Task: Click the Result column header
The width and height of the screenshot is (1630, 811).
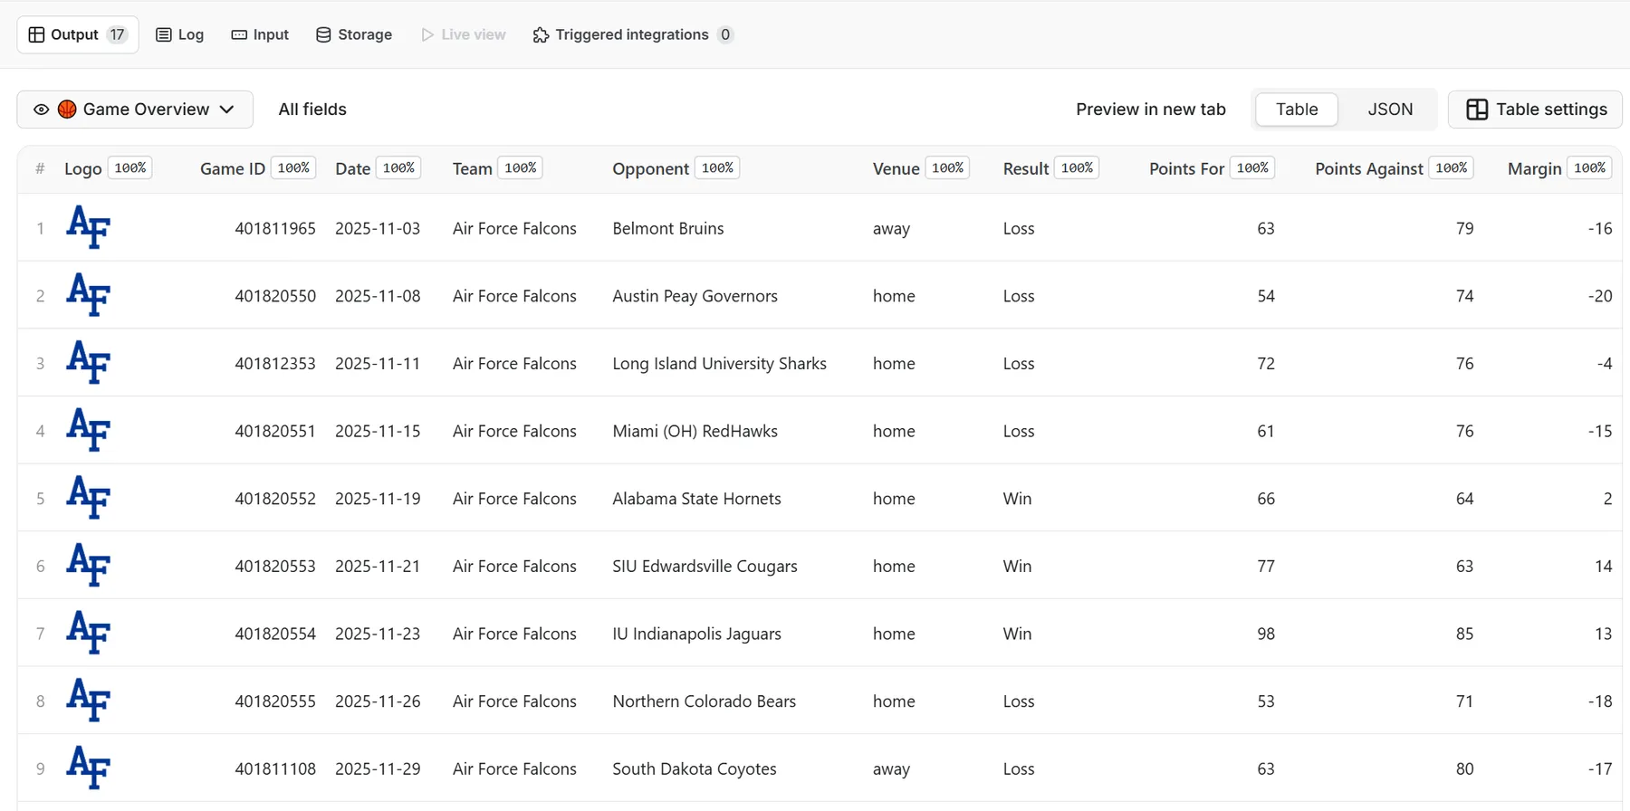Action: [x=1026, y=169]
